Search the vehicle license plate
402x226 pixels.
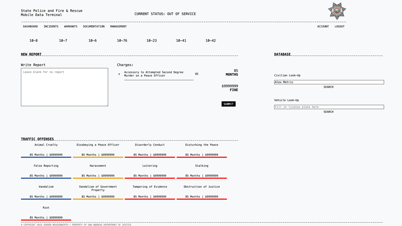(x=328, y=112)
